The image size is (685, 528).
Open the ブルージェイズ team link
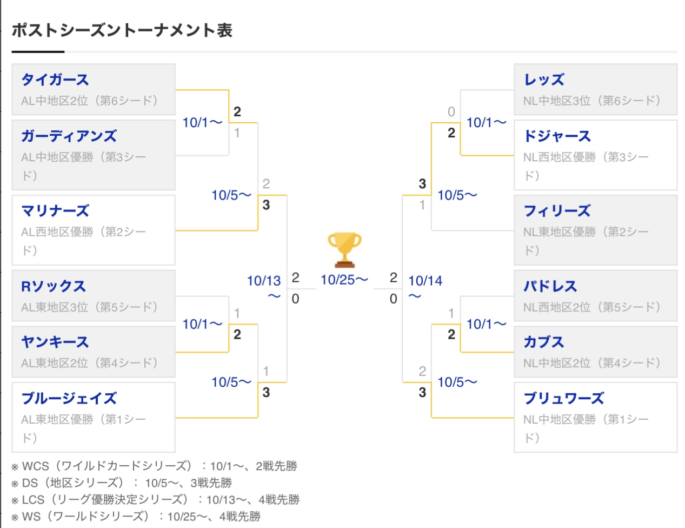click(69, 399)
